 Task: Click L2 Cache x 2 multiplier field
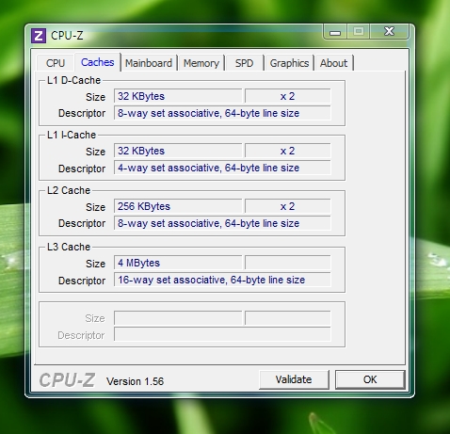[288, 206]
